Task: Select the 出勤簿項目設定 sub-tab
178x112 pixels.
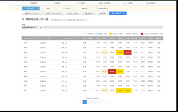Action: tap(103, 9)
